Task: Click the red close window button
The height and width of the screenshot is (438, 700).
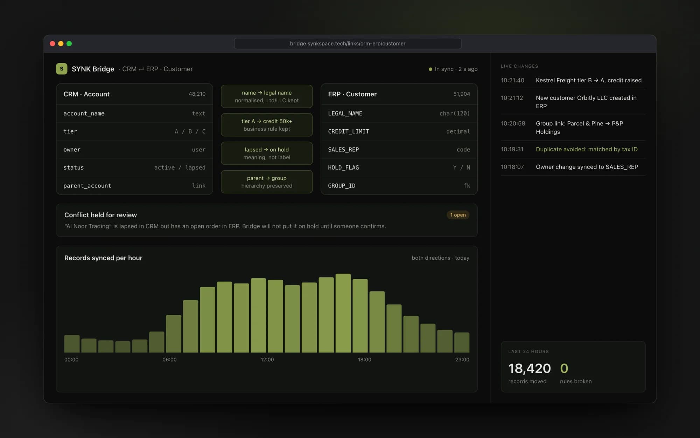Action: click(x=52, y=43)
